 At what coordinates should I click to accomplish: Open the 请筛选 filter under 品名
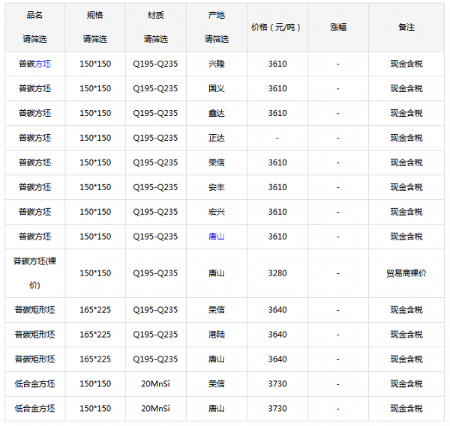34,39
